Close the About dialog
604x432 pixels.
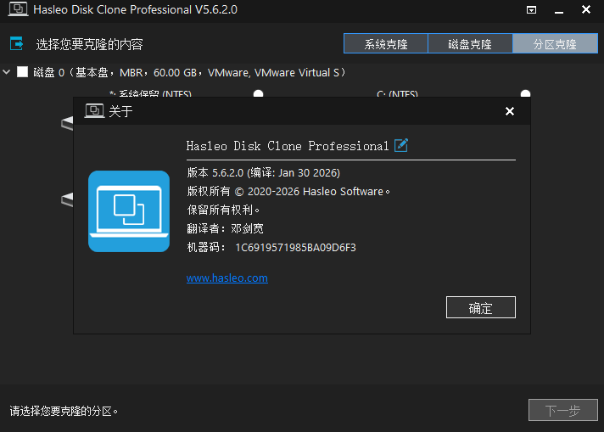pyautogui.click(x=510, y=111)
